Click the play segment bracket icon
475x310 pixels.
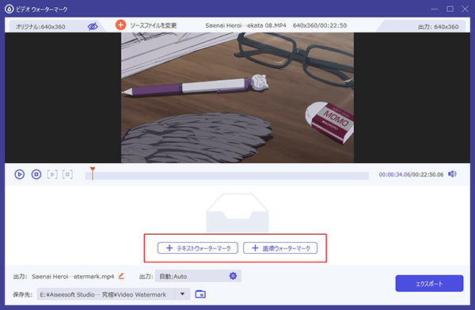click(52, 174)
